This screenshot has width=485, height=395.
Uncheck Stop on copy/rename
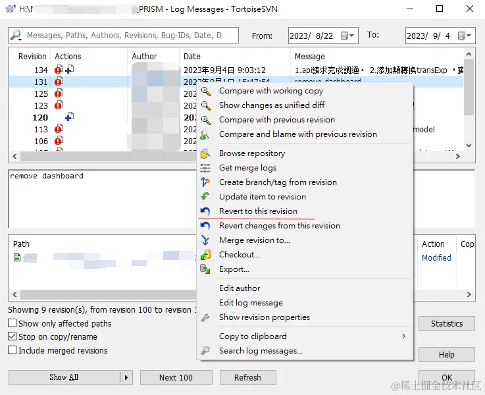click(12, 336)
